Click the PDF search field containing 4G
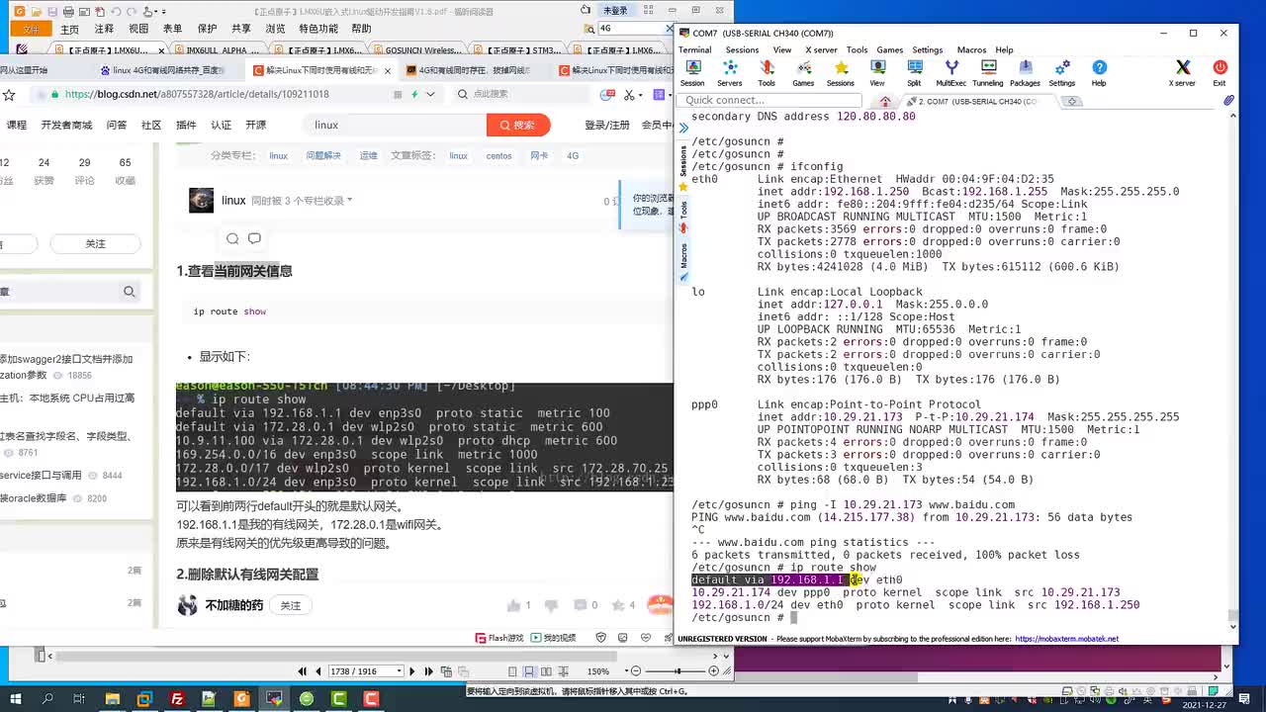This screenshot has width=1266, height=712. click(x=634, y=29)
